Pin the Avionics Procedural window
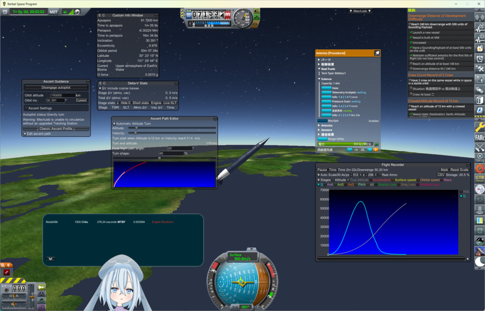The image size is (485, 311). tap(377, 53)
